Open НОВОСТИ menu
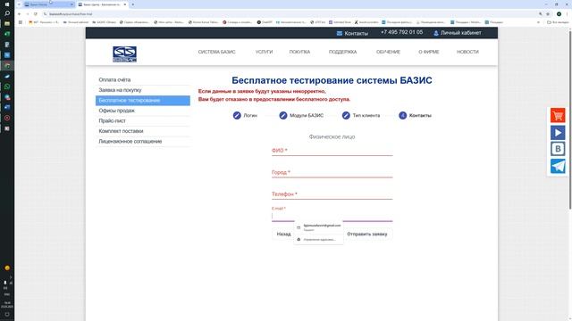 click(x=467, y=52)
